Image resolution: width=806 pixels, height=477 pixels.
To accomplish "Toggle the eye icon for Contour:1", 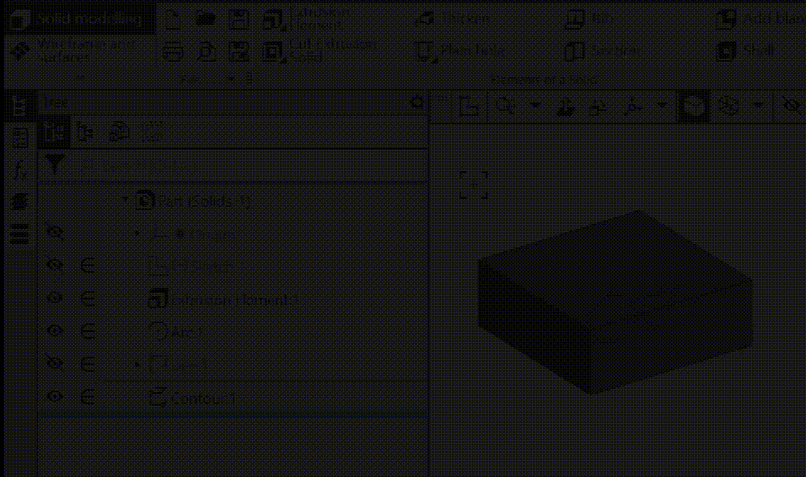I will coord(55,397).
